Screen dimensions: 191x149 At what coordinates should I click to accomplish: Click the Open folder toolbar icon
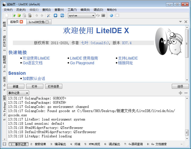[x=19, y=16]
